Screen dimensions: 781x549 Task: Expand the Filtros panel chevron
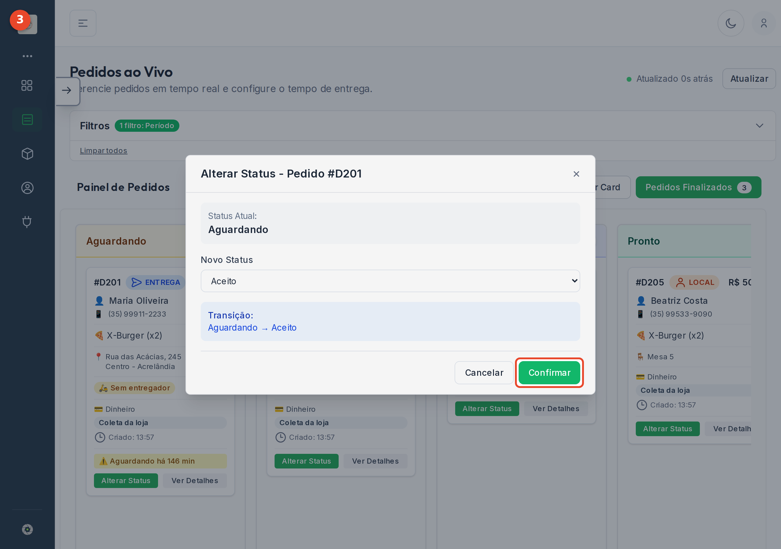point(759,126)
